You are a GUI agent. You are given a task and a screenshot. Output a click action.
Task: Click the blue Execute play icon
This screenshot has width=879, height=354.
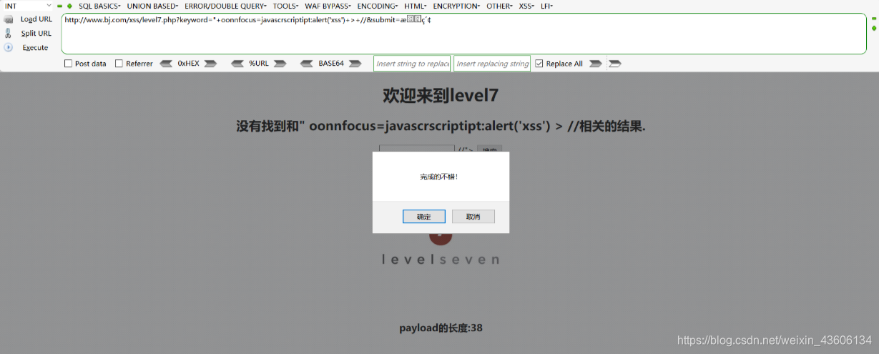[9, 47]
